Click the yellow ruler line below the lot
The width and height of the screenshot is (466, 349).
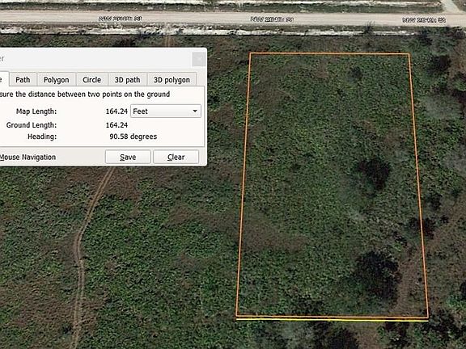point(333,320)
